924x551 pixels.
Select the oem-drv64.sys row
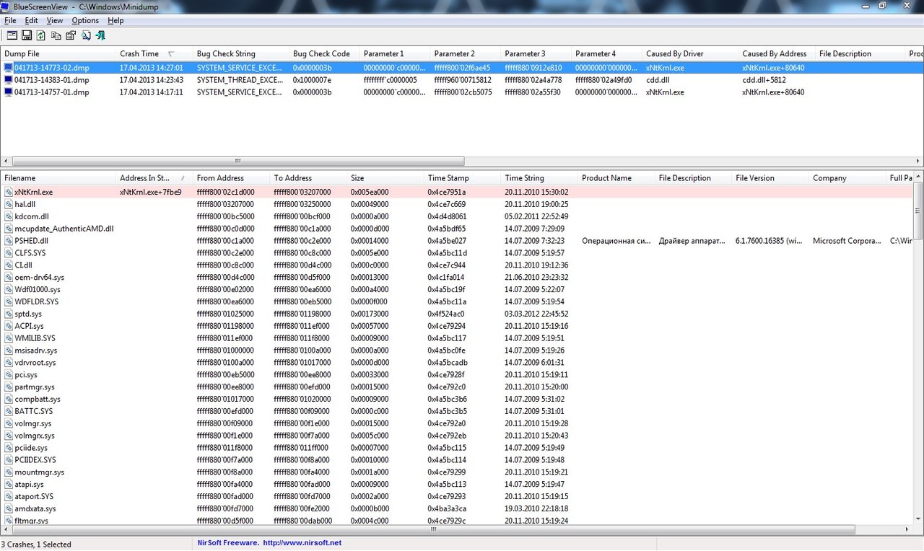pos(456,278)
